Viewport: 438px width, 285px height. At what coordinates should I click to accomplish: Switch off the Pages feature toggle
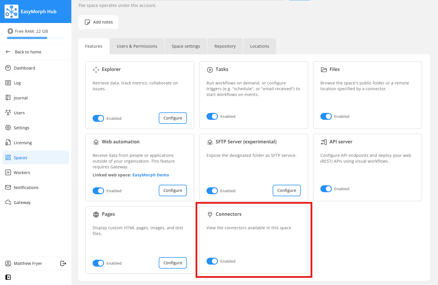tap(98, 263)
